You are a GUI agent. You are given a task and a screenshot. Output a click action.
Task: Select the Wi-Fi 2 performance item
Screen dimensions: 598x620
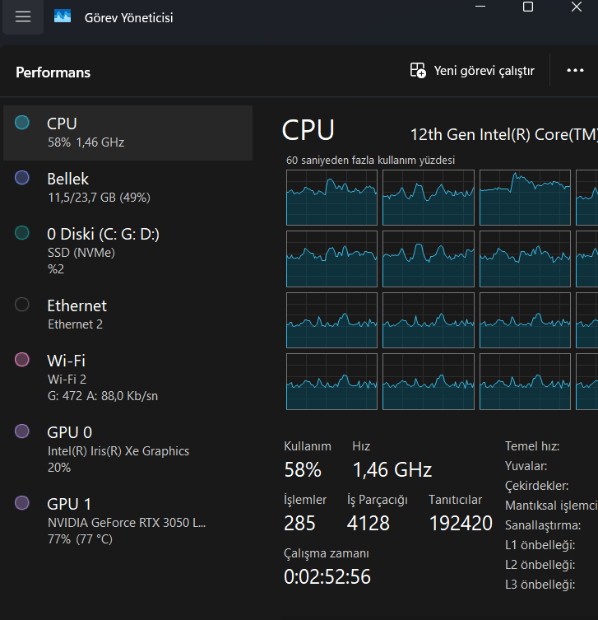coord(128,378)
